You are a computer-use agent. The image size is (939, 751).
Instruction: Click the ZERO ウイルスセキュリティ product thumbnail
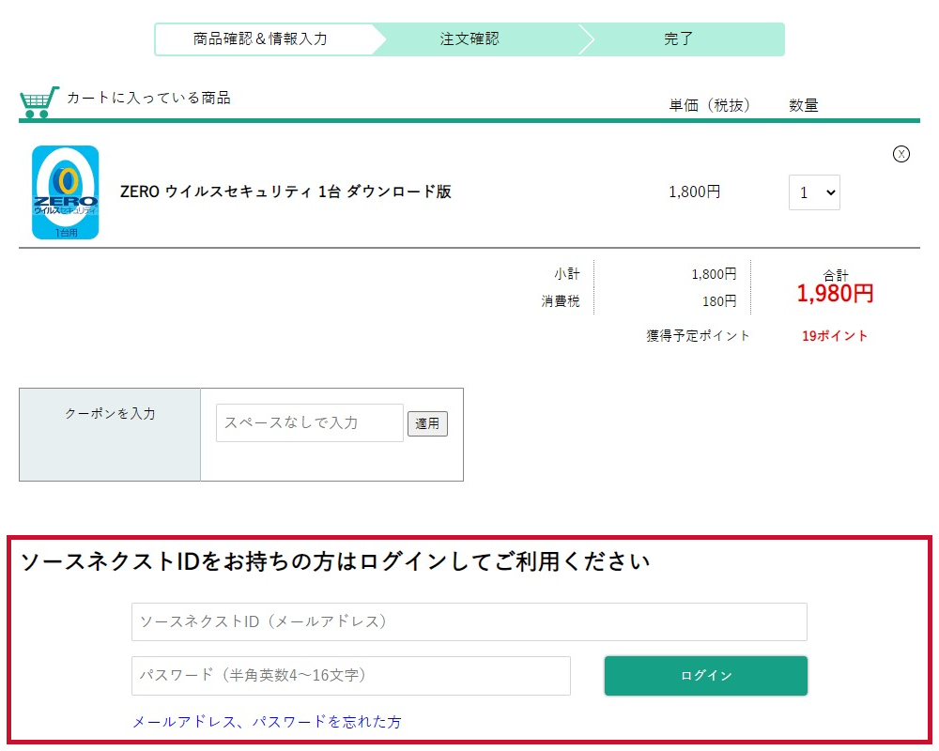click(x=65, y=191)
